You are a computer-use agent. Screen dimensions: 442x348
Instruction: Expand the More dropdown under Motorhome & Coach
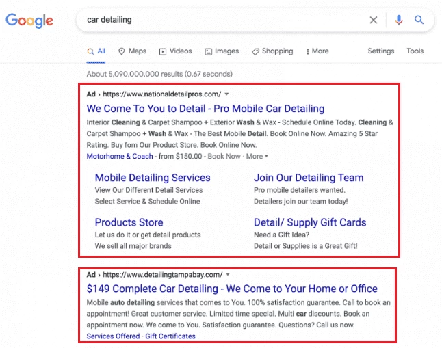click(257, 156)
